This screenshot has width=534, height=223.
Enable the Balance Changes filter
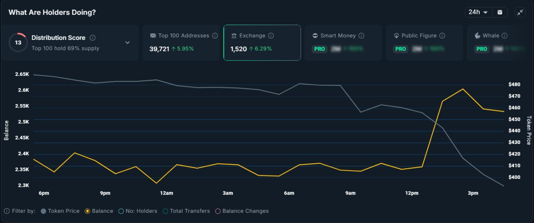tap(217, 211)
